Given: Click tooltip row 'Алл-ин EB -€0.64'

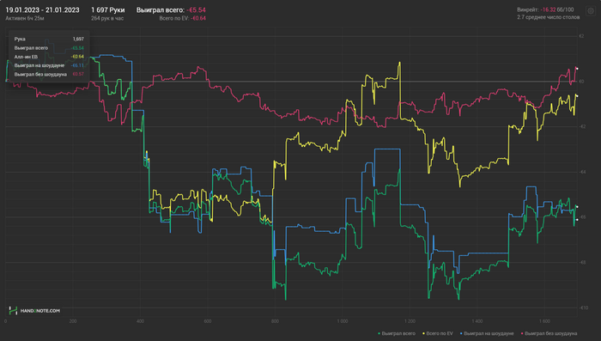Looking at the screenshot, I should point(49,57).
